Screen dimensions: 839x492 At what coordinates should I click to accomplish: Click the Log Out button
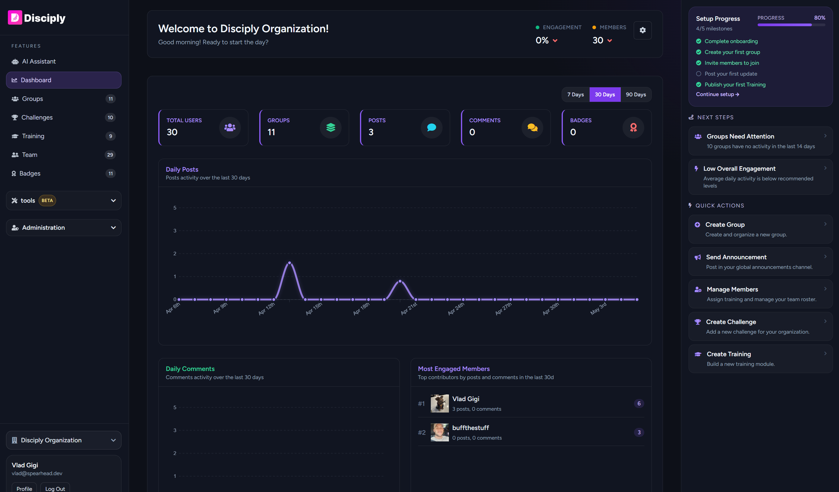pos(55,488)
